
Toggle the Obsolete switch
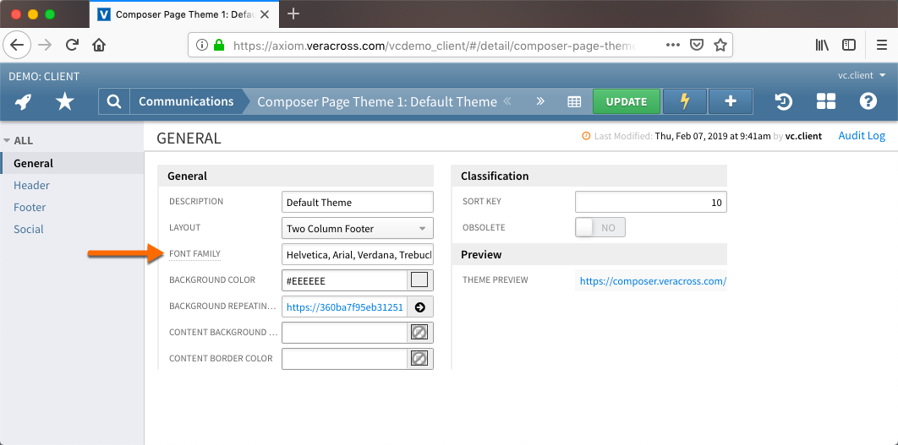(600, 228)
